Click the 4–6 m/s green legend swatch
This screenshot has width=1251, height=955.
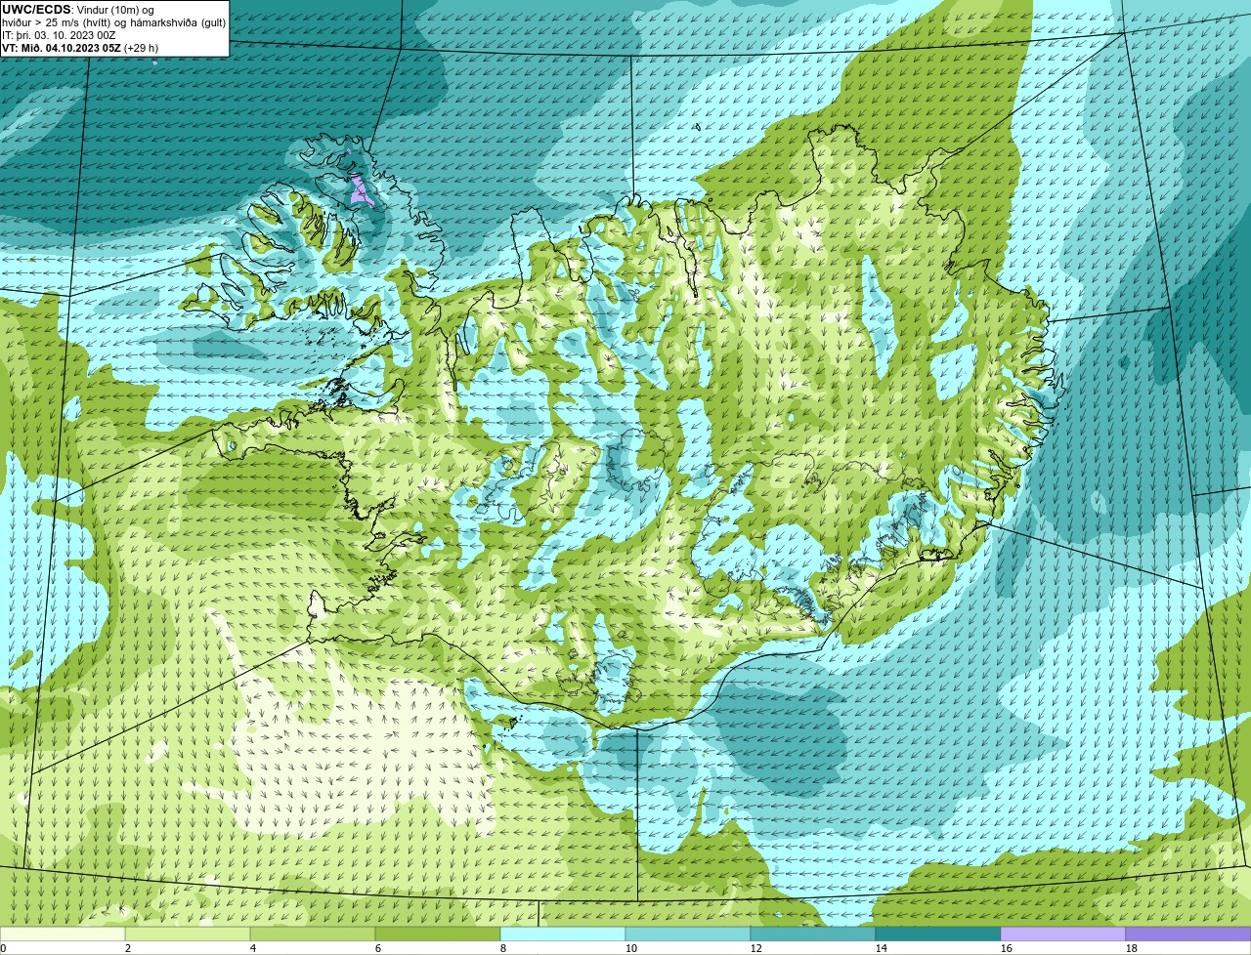[x=313, y=934]
